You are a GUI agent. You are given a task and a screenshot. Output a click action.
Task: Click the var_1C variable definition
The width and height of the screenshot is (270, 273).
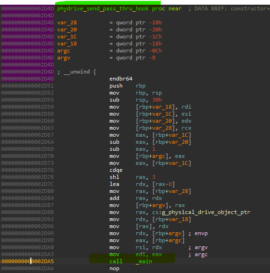coord(67,37)
